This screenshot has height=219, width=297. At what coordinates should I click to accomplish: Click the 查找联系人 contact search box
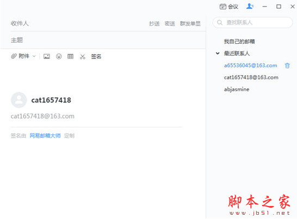click(253, 22)
